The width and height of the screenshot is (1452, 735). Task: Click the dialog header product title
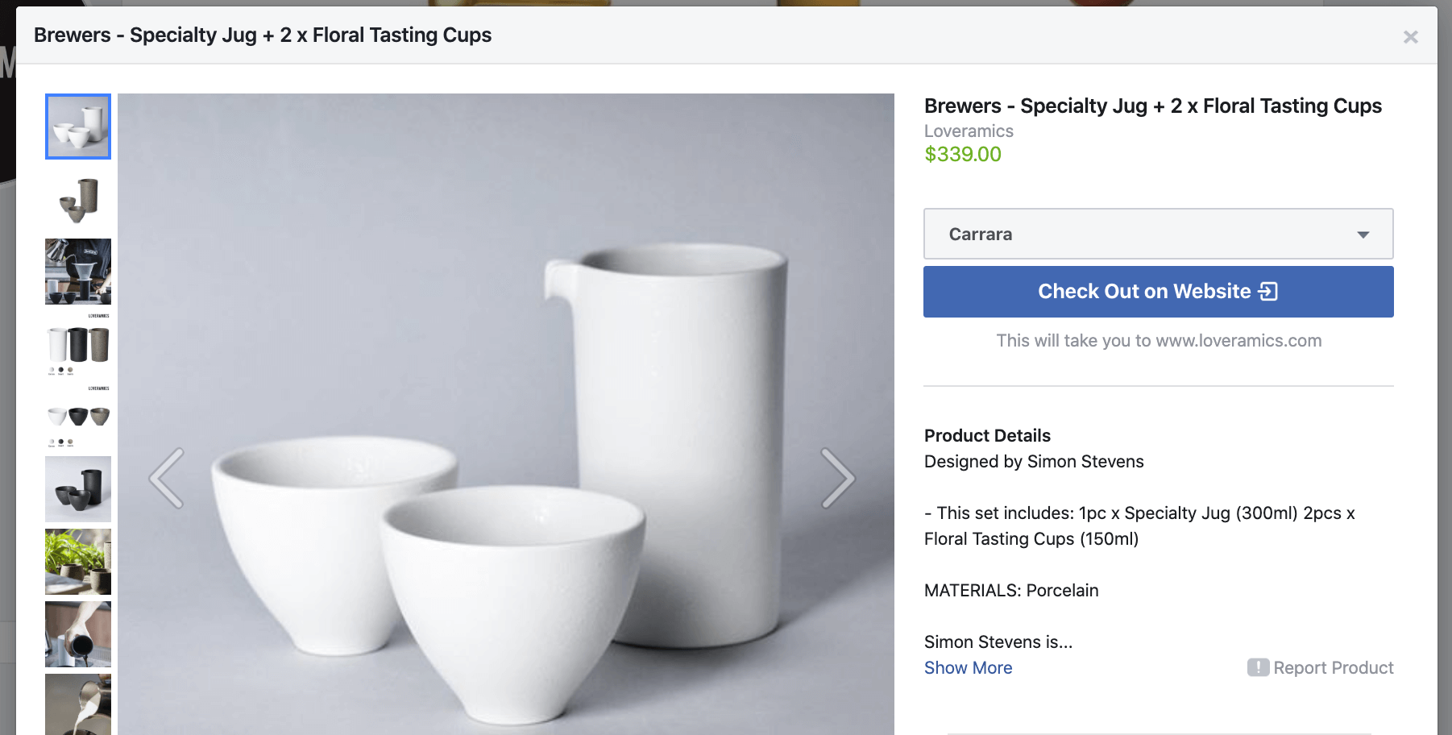263,35
